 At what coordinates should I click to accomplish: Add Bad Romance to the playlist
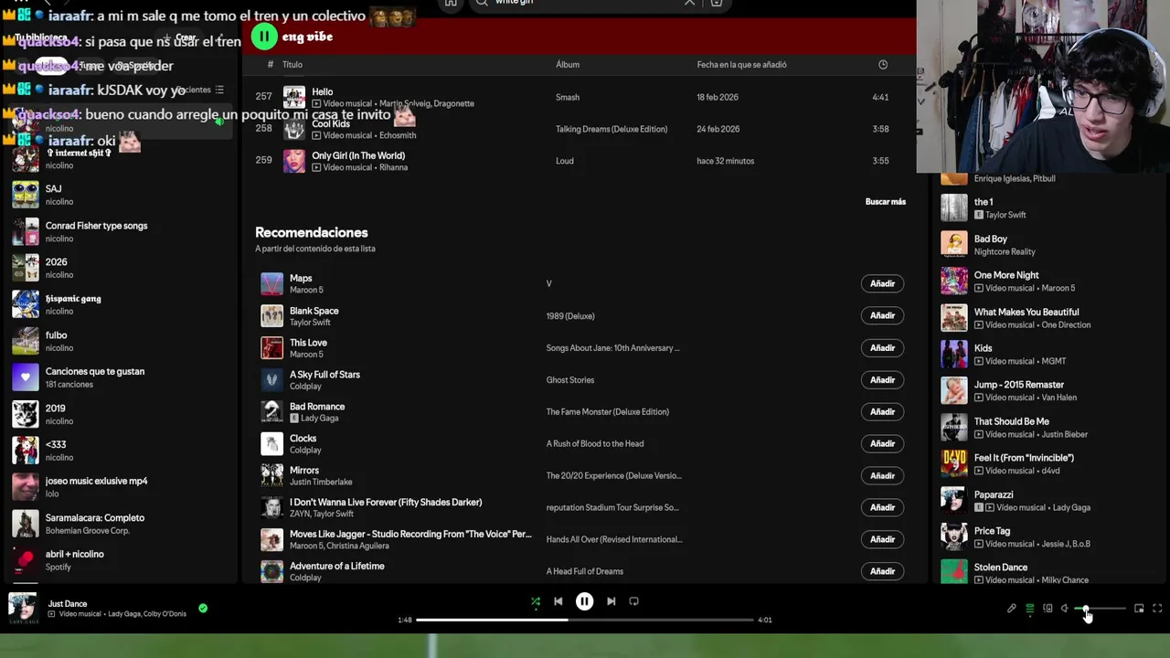882,411
